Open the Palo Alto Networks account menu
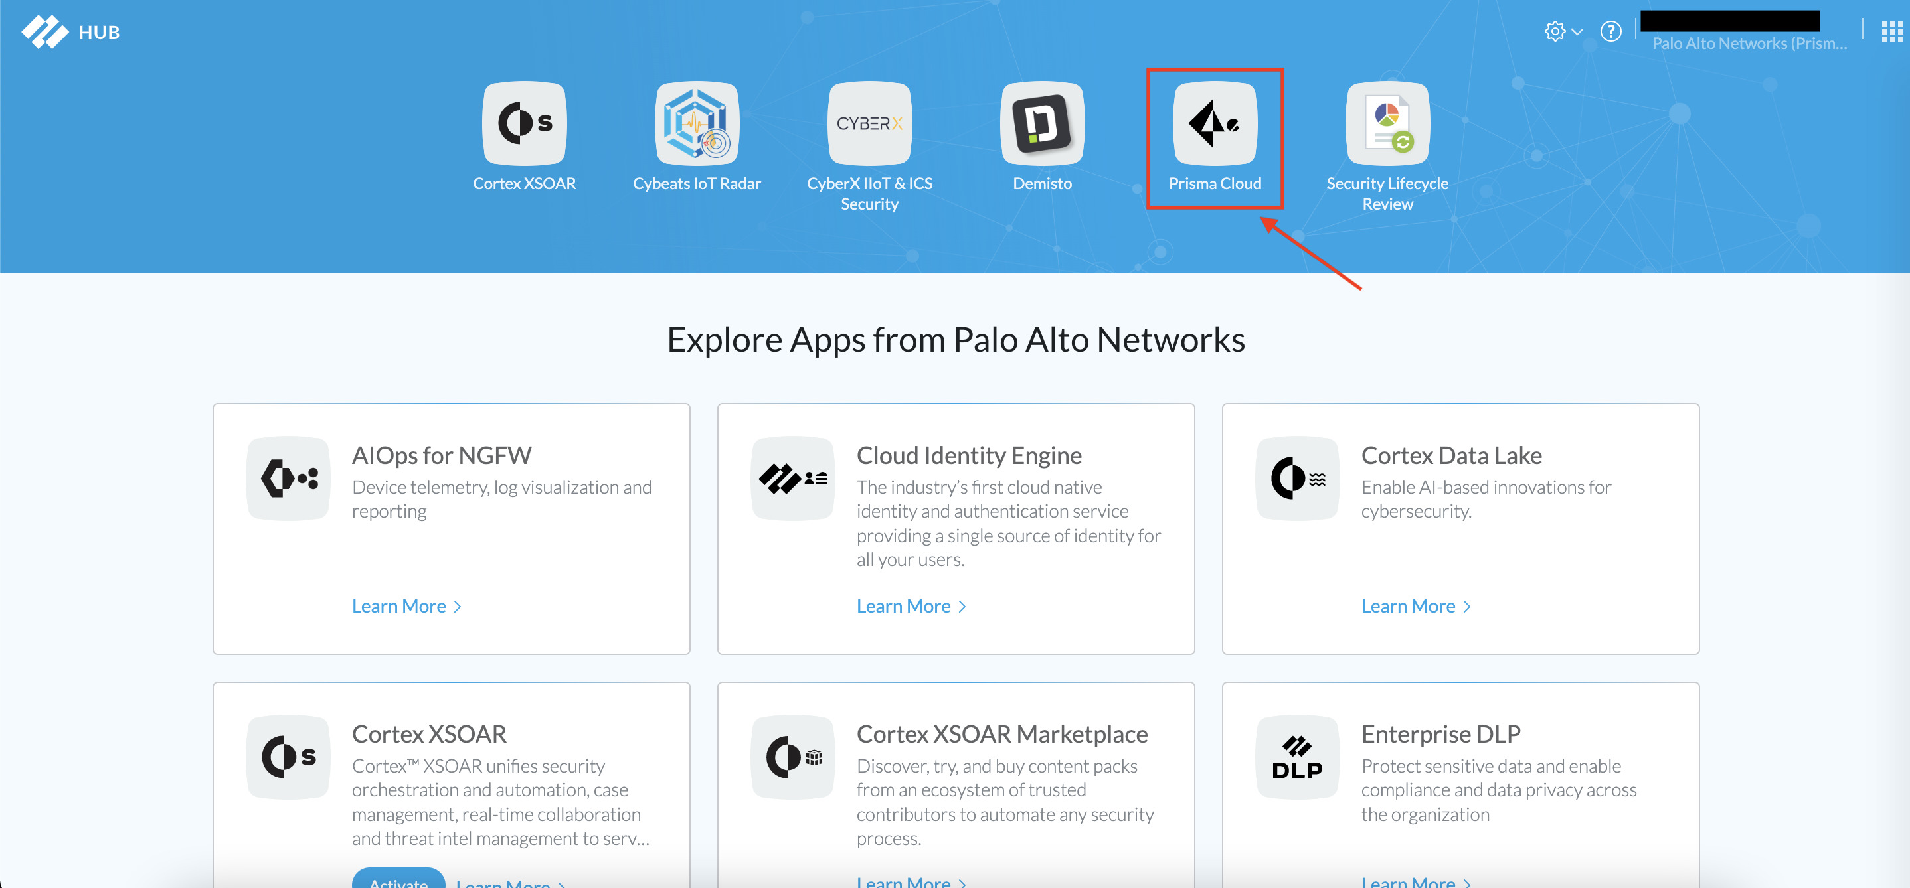The image size is (1910, 888). (1749, 43)
